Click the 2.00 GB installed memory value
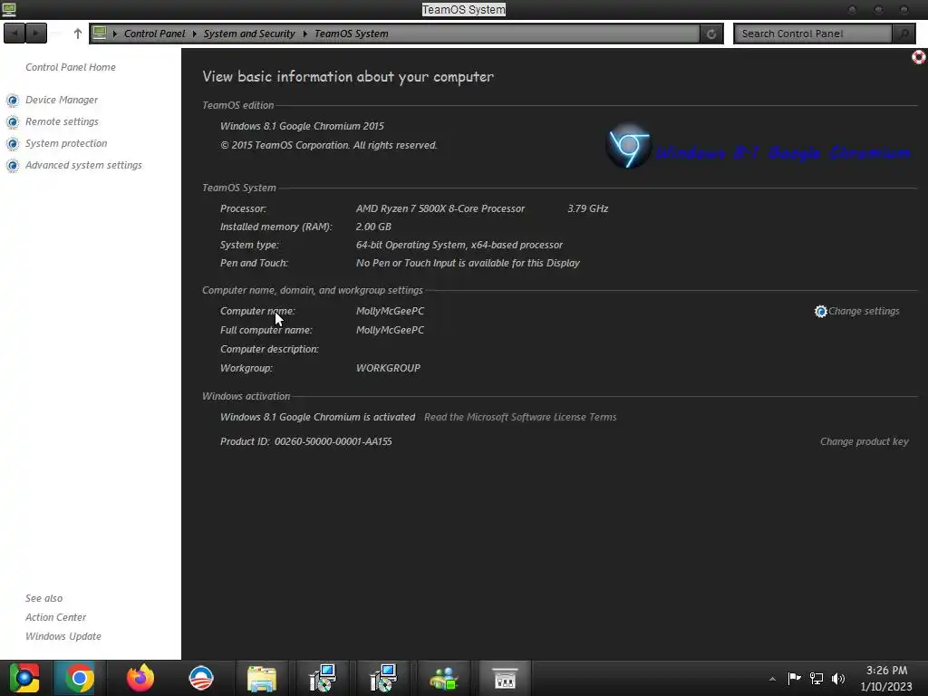 (x=373, y=227)
